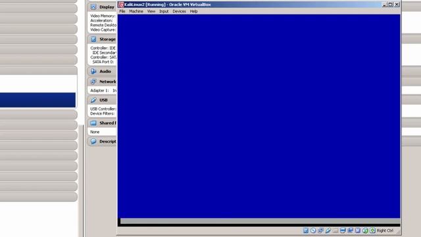421x237 pixels.
Task: Open the Description settings header
Action: (108, 142)
